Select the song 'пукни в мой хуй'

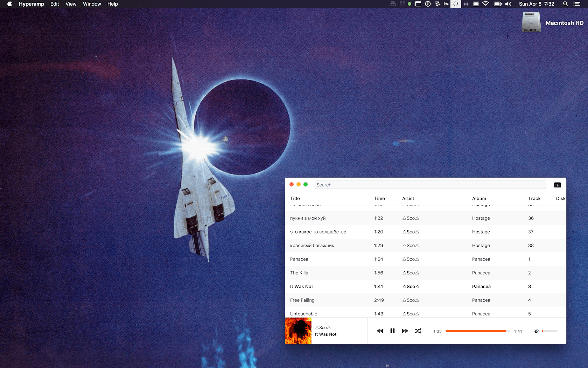[x=426, y=218]
